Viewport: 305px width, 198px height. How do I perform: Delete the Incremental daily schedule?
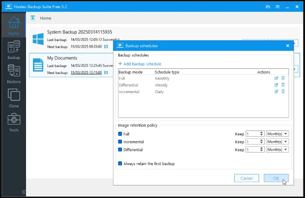click(x=283, y=91)
